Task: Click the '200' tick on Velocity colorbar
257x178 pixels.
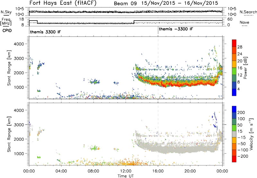Action: point(241,112)
